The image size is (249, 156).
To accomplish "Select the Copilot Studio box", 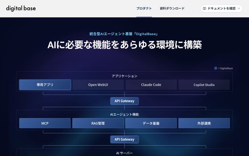I will [x=204, y=85].
